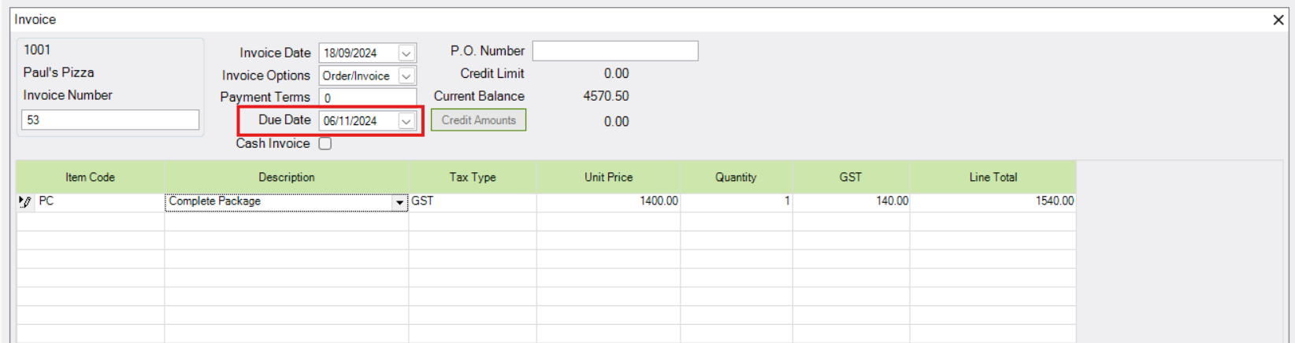Image resolution: width=1295 pixels, height=343 pixels.
Task: Close the Invoice window
Action: pyautogui.click(x=1278, y=20)
